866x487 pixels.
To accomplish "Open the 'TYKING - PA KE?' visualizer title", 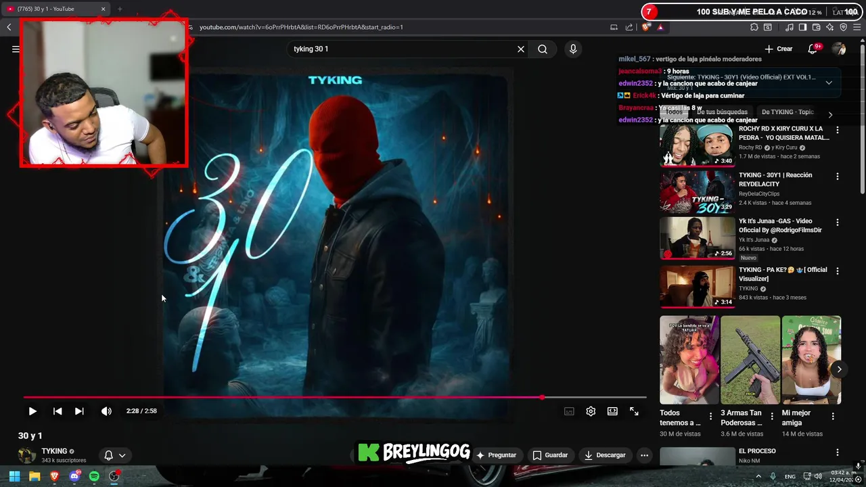I will point(783,274).
